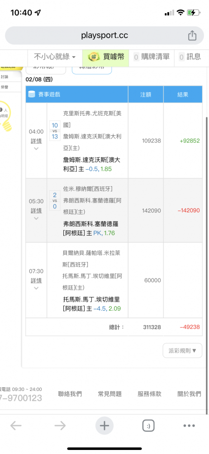
Task: Click the 聯絡我們 footer link
Action: [70, 394]
